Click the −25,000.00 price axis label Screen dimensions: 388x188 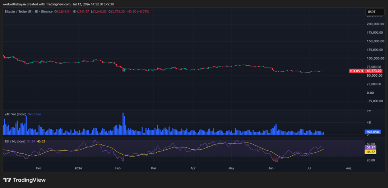click(375, 101)
